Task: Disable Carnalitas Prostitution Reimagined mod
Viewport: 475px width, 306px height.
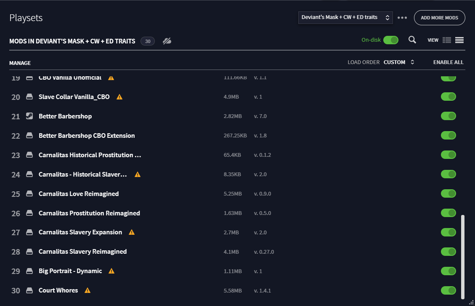Action: (448, 213)
